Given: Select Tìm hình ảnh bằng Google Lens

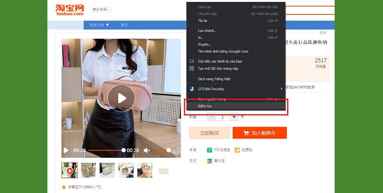Looking at the screenshot, I should [x=236, y=51].
